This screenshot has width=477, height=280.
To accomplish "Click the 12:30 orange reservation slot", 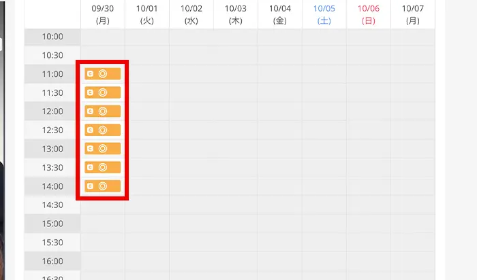I will (103, 129).
